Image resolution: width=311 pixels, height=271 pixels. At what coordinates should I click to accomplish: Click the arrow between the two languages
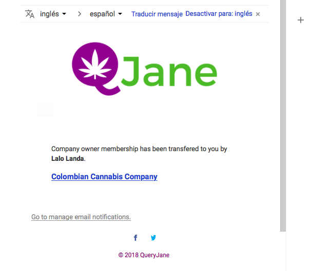coord(80,14)
